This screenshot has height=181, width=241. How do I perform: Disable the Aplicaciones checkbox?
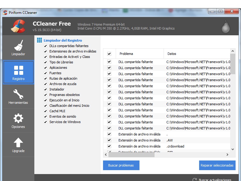[45, 68]
